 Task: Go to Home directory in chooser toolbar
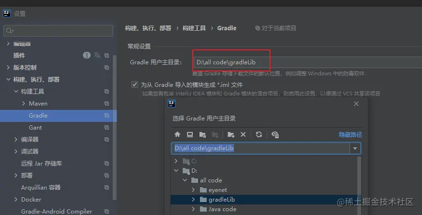[177, 134]
